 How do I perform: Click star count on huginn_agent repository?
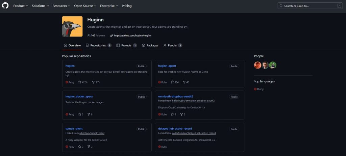tap(175, 82)
